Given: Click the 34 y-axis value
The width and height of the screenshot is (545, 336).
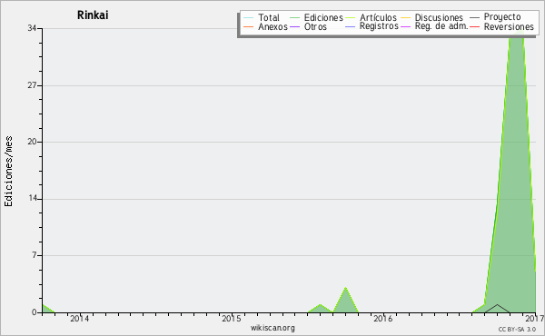Looking at the screenshot, I should coord(33,28).
